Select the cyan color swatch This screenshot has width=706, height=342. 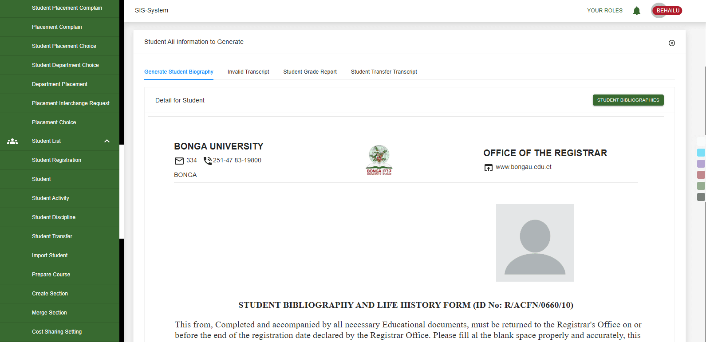pyautogui.click(x=701, y=153)
